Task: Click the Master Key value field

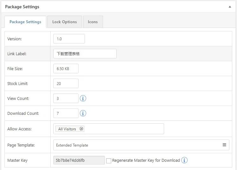Action: tap(79, 160)
